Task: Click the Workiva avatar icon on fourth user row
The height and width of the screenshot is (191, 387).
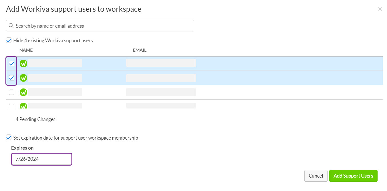Action: (23, 106)
